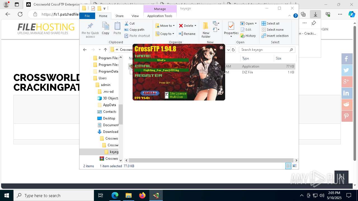Image resolution: width=358 pixels, height=201 pixels.
Task: Click Explorer's Back arrow
Action: coord(85,50)
